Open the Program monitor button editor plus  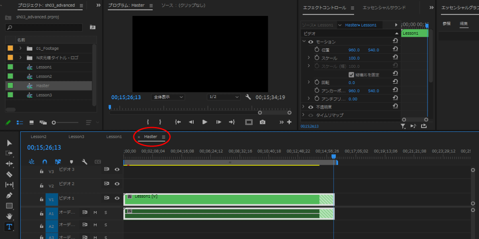point(289,122)
